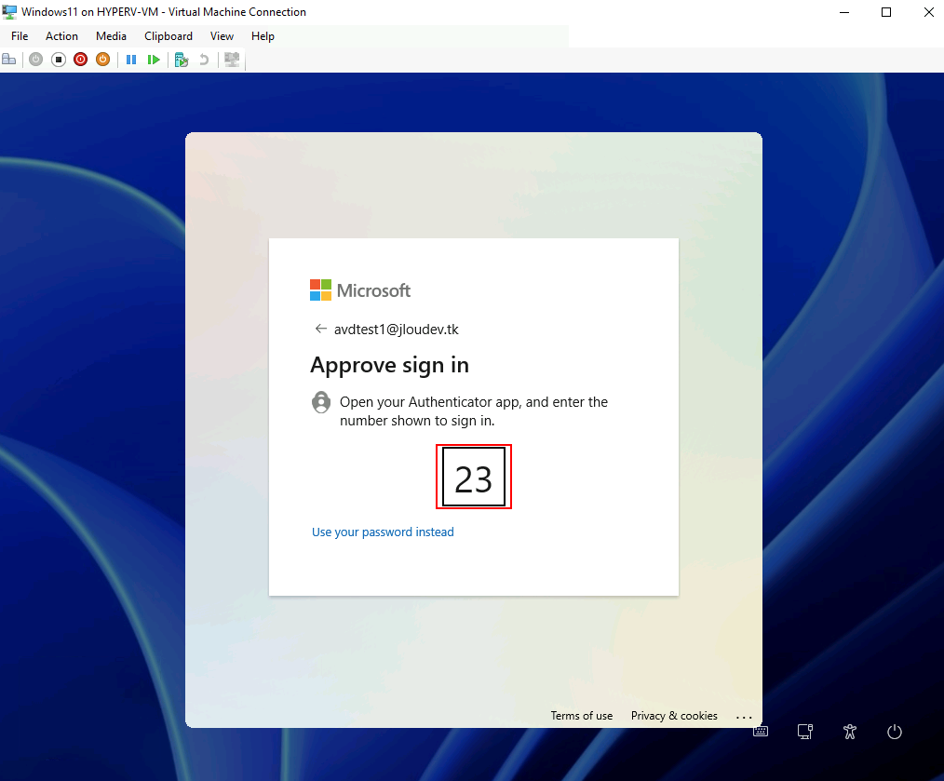Image resolution: width=944 pixels, height=781 pixels.
Task: Open the Action menu
Action: (62, 36)
